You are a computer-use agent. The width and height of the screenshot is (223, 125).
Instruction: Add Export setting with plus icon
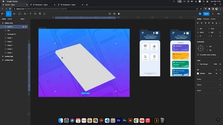(x=220, y=91)
